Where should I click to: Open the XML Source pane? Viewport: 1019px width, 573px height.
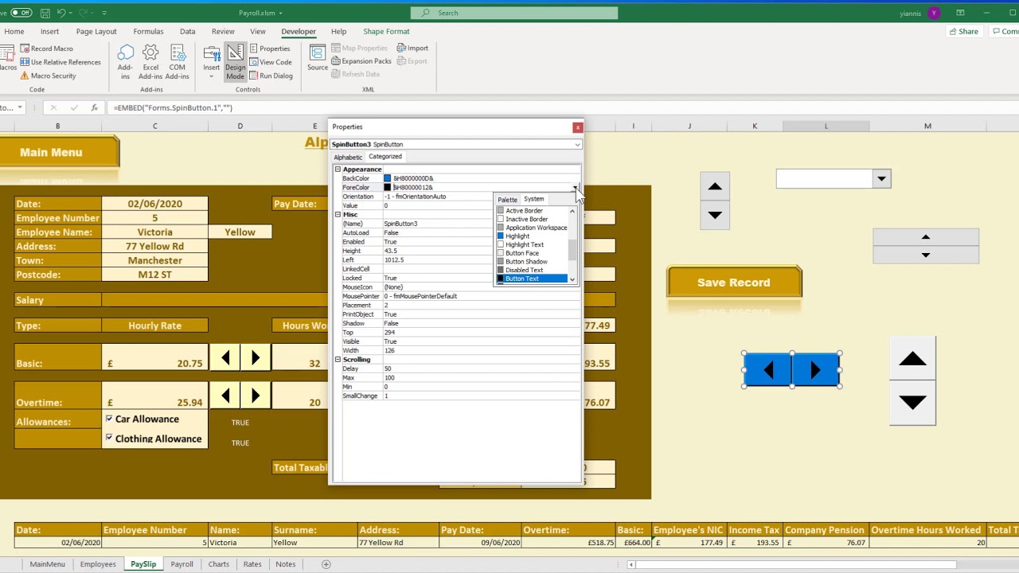click(317, 57)
